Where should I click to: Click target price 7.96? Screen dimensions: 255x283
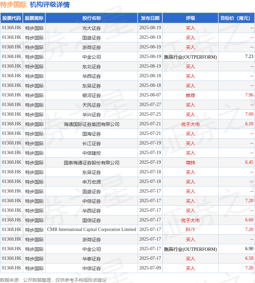tap(249, 95)
